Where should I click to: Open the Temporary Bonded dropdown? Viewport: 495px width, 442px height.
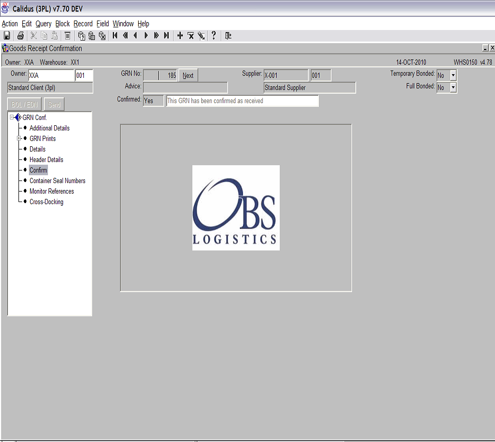pyautogui.click(x=453, y=75)
